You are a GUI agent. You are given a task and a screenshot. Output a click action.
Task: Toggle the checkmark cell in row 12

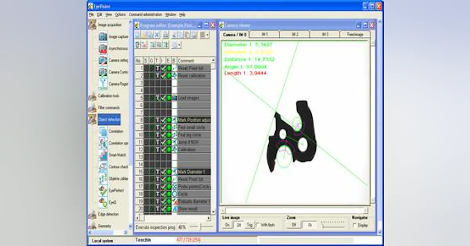[163, 150]
